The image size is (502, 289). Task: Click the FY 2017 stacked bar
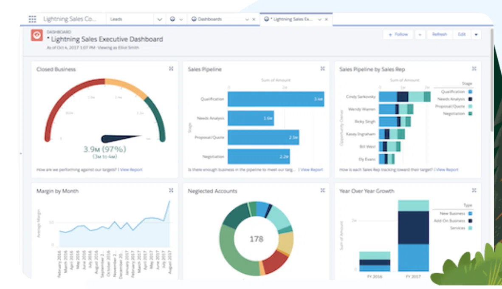(x=413, y=236)
